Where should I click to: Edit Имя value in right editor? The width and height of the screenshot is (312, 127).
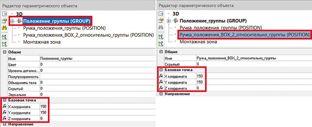254,58
